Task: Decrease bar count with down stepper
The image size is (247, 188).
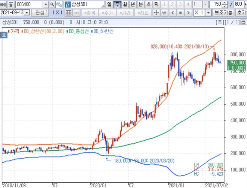Action: 225,6
